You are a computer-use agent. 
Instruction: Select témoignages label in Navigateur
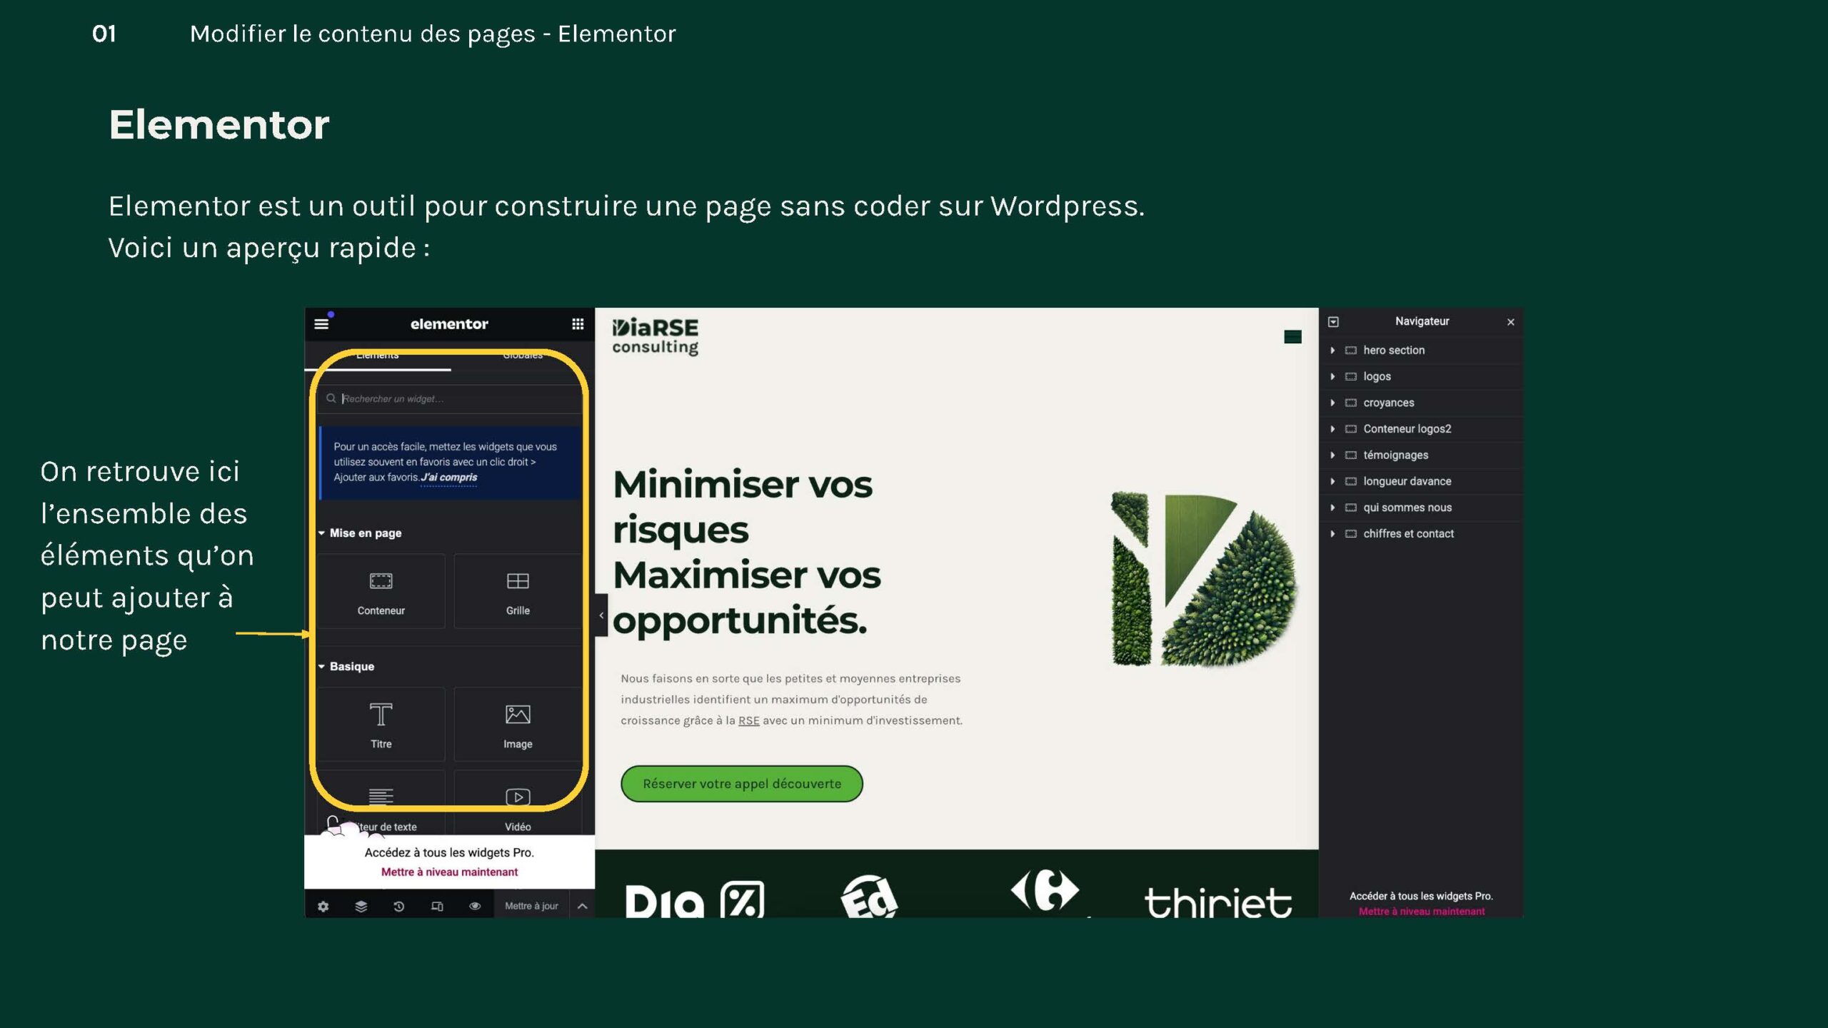(1395, 455)
